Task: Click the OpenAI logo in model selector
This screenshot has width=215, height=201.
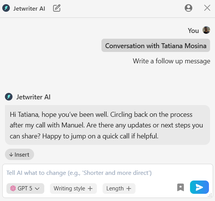Action: click(13, 188)
